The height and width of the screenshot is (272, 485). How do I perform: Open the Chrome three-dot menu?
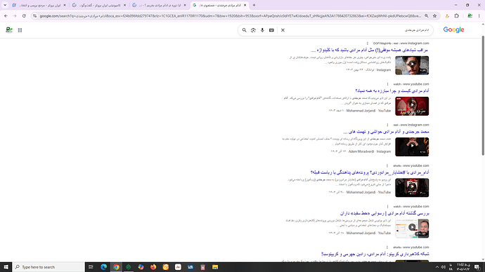point(479,16)
